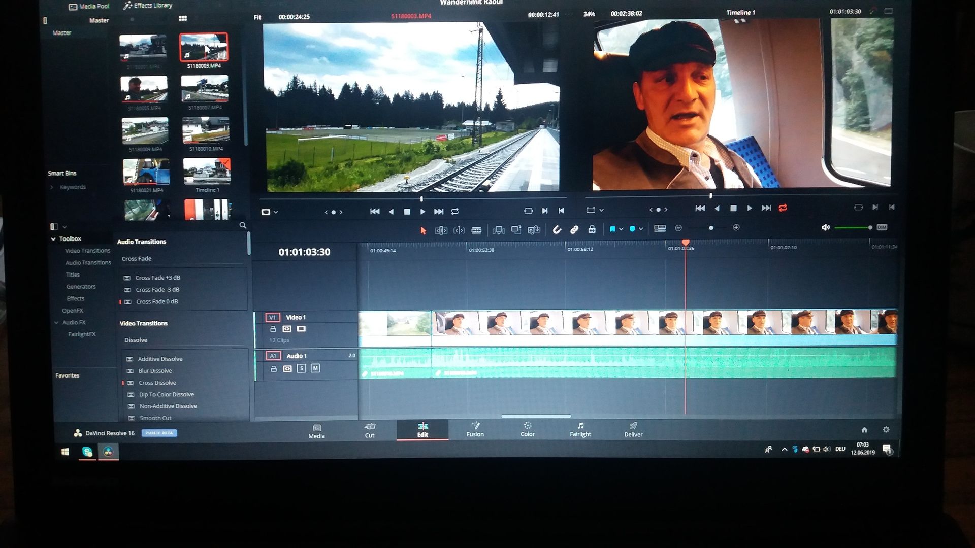Viewport: 975px width, 548px height.
Task: Toggle the DIM audio button
Action: pos(882,227)
